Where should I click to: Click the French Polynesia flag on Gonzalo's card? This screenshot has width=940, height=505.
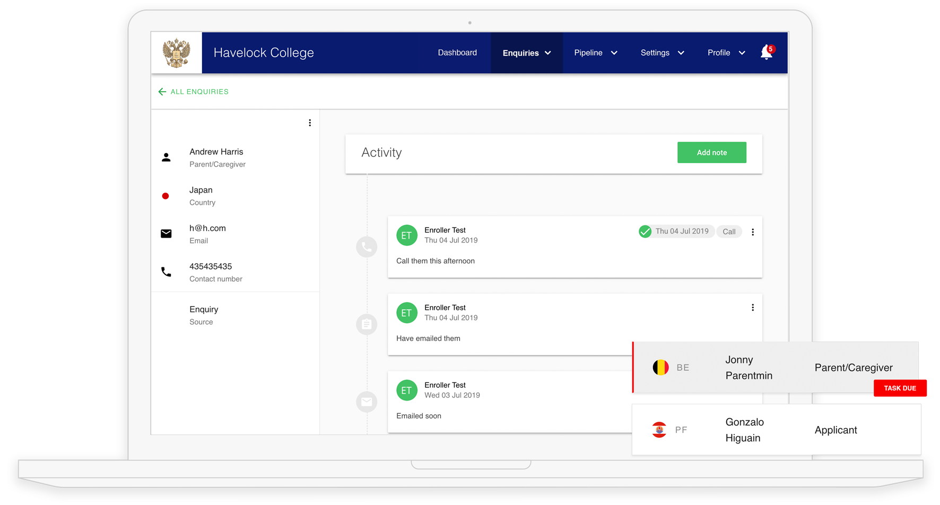(x=659, y=430)
